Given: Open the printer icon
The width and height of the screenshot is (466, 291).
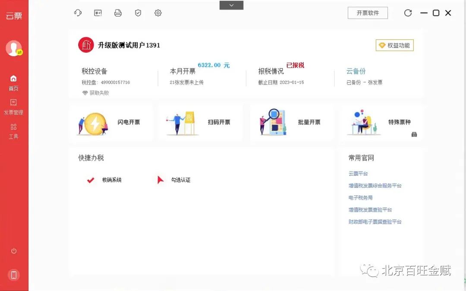Looking at the screenshot, I should coord(118,13).
